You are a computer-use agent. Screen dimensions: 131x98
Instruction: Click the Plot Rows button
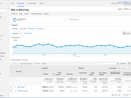(15, 64)
